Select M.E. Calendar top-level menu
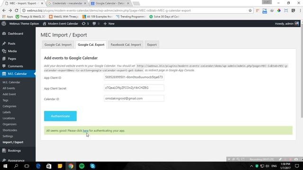 tap(18, 74)
